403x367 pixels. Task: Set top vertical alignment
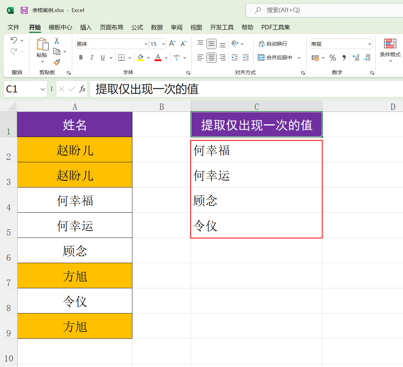pyautogui.click(x=200, y=44)
